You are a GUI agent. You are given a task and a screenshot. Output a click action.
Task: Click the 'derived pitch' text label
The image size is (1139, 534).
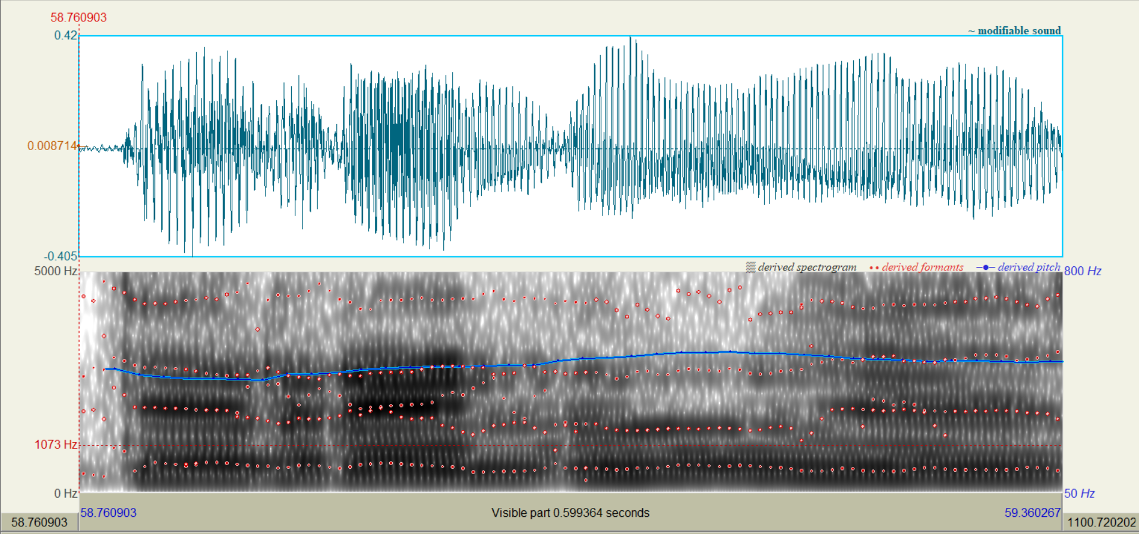coord(1028,268)
